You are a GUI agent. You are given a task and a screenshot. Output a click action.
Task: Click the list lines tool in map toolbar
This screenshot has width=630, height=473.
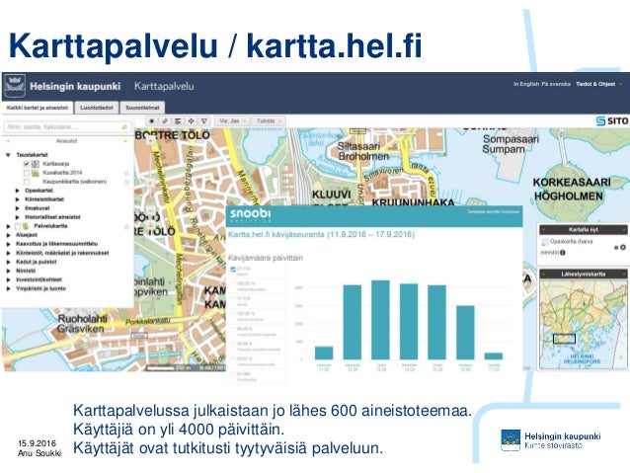178,120
